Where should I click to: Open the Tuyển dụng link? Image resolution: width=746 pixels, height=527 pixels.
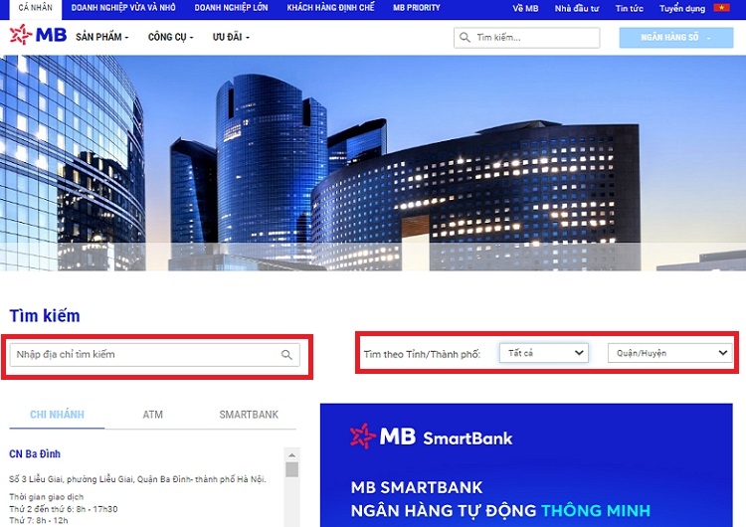pyautogui.click(x=681, y=8)
